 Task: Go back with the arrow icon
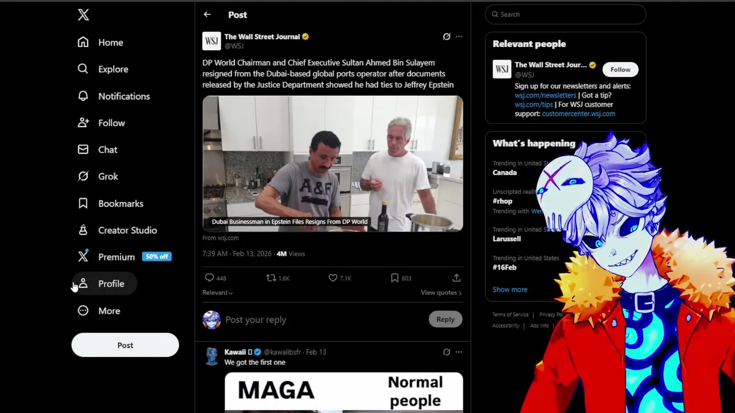coord(207,15)
